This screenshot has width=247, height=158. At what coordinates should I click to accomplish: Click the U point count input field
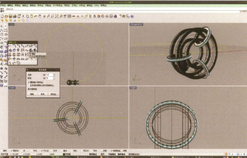(x=49, y=75)
